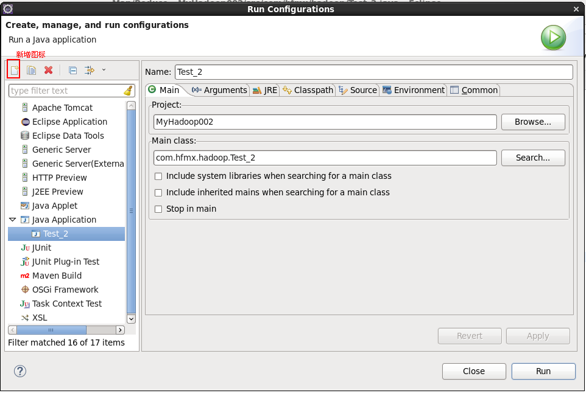Viewport: 586px width, 393px height.
Task: Switch to the Arguments tab
Action: 219,90
